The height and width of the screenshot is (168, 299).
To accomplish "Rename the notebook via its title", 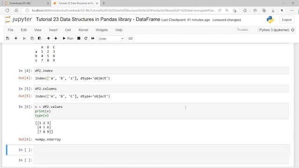I will tap(98, 20).
